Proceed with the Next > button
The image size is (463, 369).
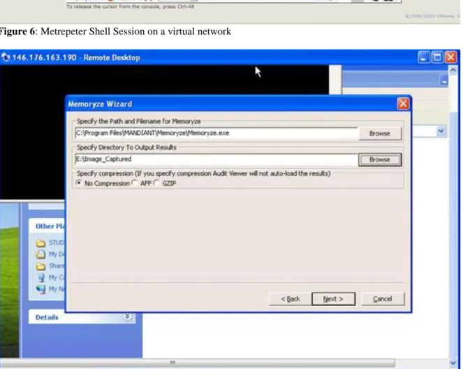(x=333, y=299)
